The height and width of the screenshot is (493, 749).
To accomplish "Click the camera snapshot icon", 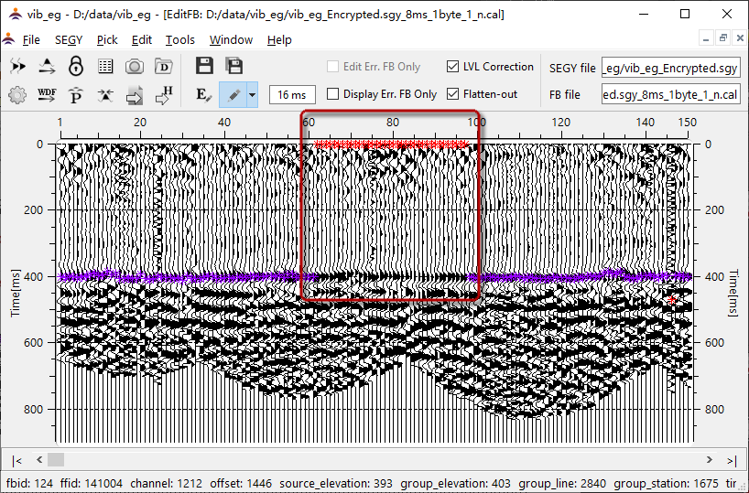I will 135,67.
